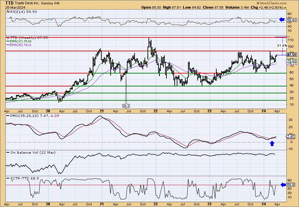Viewport: 299px width, 207px height.
Task: Click the TTD ticker symbol in the header
Action: click(x=9, y=3)
